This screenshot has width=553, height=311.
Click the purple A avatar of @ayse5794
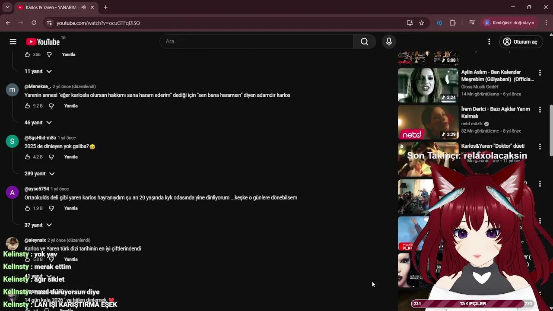tap(12, 193)
